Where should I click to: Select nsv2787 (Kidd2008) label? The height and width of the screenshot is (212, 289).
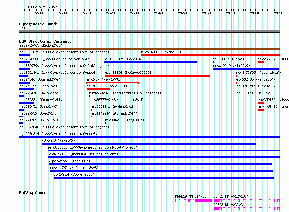click(x=103, y=79)
